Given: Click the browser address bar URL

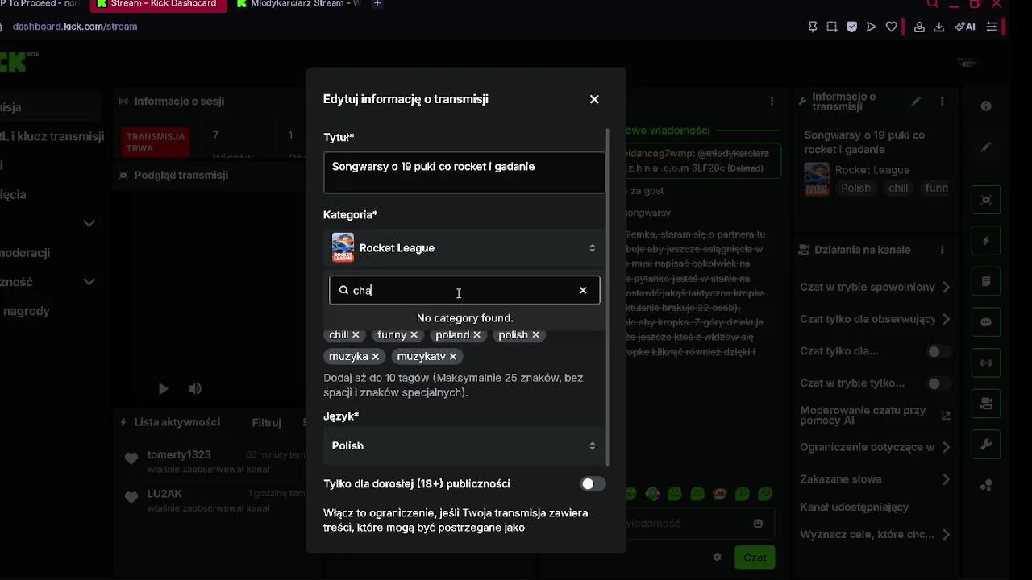Looking at the screenshot, I should point(75,27).
